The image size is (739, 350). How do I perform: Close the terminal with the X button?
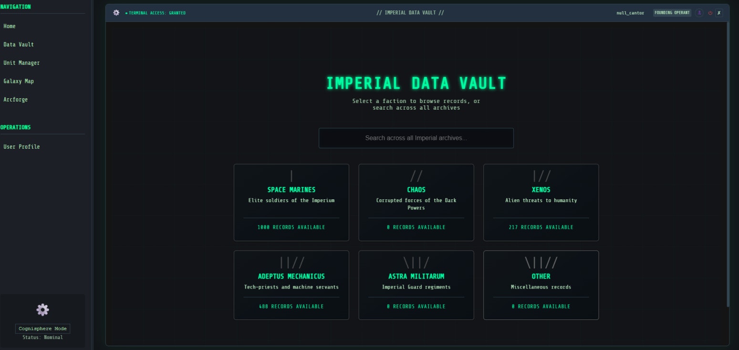click(719, 13)
